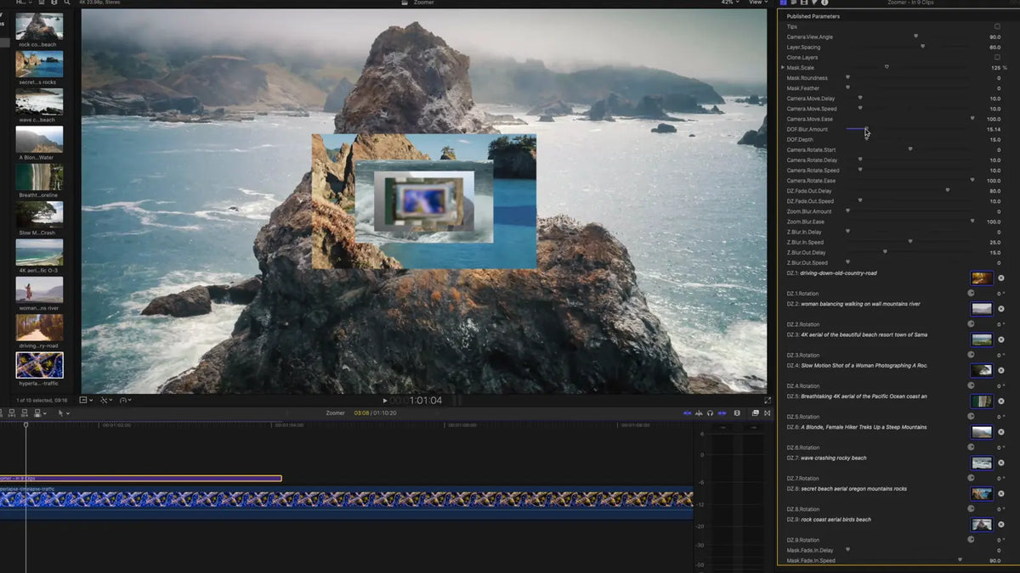1020x573 pixels.
Task: Toggle the headphones audio skimming icon
Action: click(710, 413)
